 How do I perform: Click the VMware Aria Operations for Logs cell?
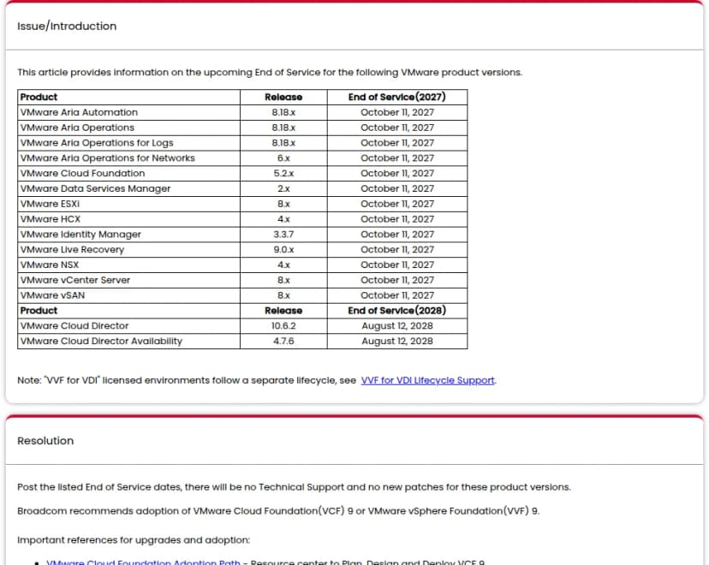[128, 143]
